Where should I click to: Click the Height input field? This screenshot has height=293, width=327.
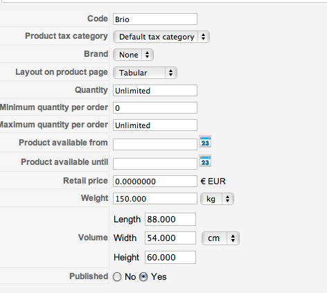[170, 257]
